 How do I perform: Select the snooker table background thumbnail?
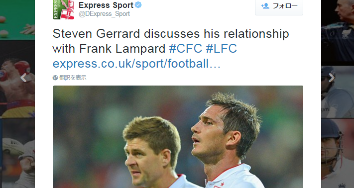point(17,20)
